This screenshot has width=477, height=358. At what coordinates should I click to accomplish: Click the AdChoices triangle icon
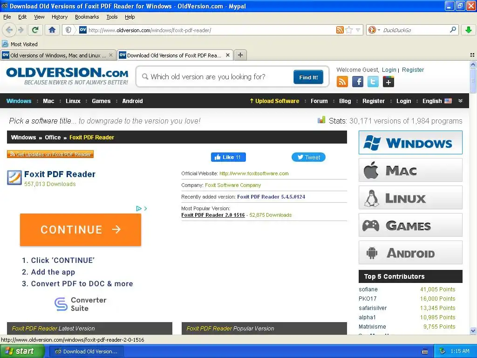tap(139, 208)
